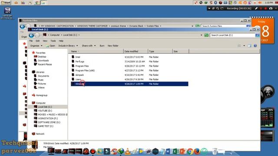
Task: Click the search button beside Search Local Disk
Action: [257, 35]
